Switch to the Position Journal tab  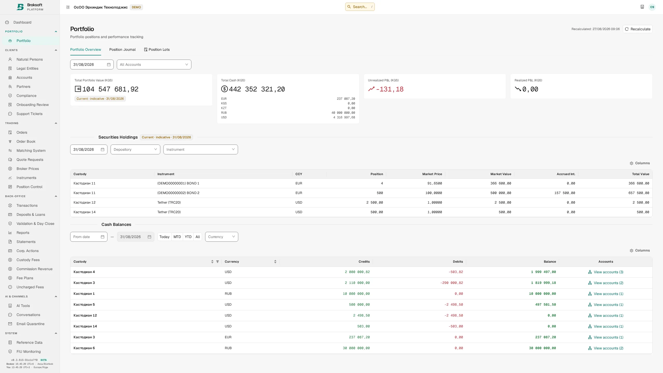[122, 49]
